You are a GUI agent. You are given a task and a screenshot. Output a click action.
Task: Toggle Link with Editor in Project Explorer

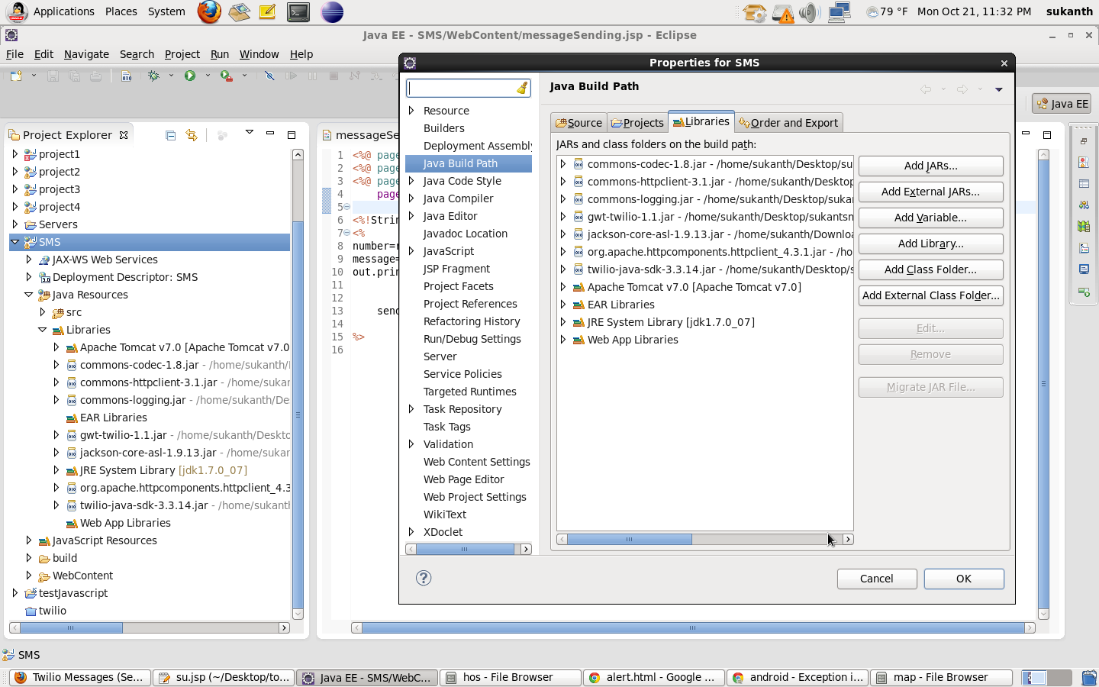tap(192, 135)
